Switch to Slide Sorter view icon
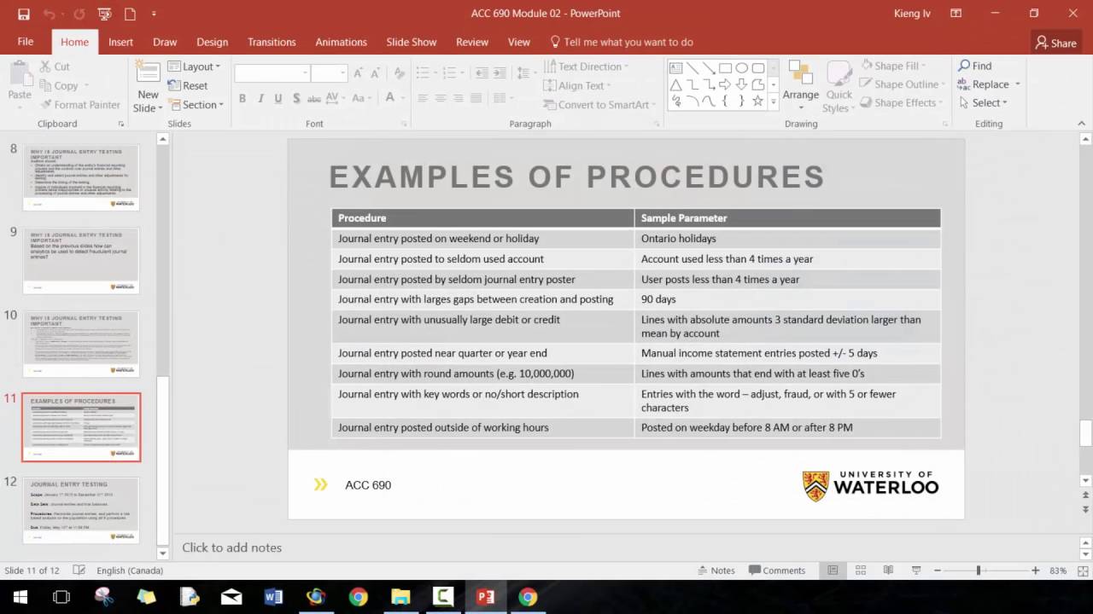The width and height of the screenshot is (1093, 614). click(x=861, y=571)
